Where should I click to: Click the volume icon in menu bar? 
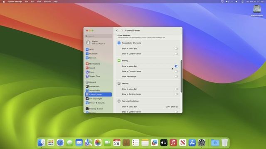(227, 2)
